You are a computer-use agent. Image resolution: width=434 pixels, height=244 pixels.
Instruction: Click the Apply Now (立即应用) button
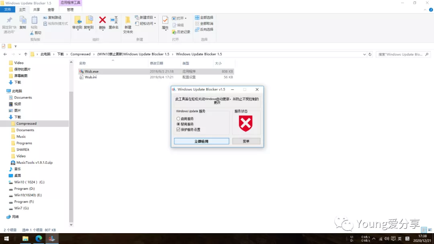[x=201, y=141]
